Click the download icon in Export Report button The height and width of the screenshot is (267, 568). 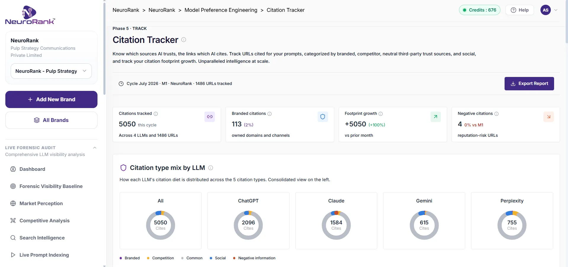coord(513,84)
